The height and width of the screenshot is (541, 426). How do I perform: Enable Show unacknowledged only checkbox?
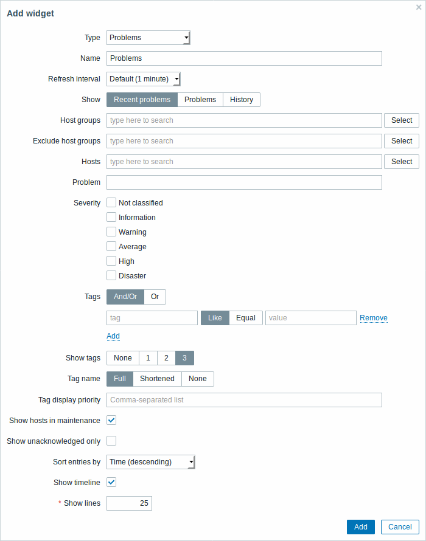click(111, 441)
